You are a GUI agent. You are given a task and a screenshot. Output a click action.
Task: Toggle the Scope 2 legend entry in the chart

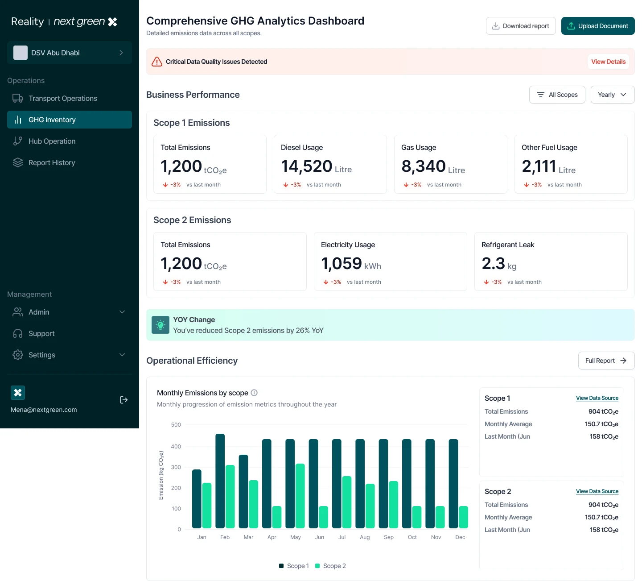coord(330,566)
